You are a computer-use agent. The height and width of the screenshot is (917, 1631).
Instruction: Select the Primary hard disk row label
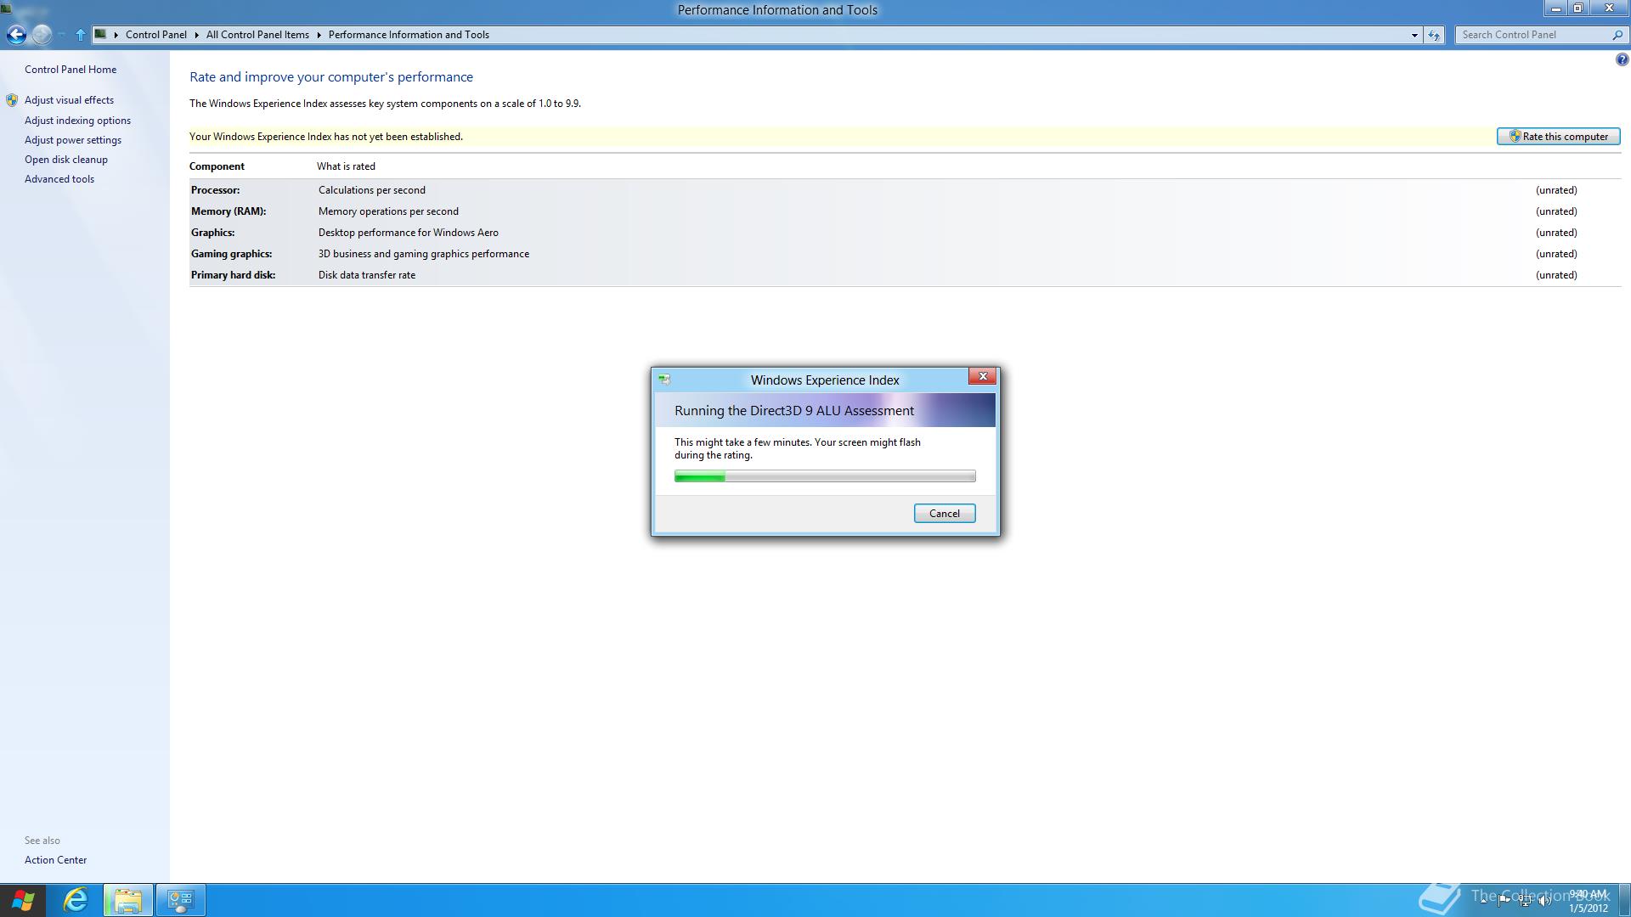[233, 275]
